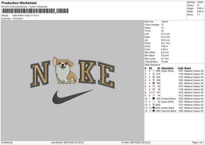Select the salmon swatch for code 1018
This screenshot has height=145, width=205.
(x=154, y=92)
